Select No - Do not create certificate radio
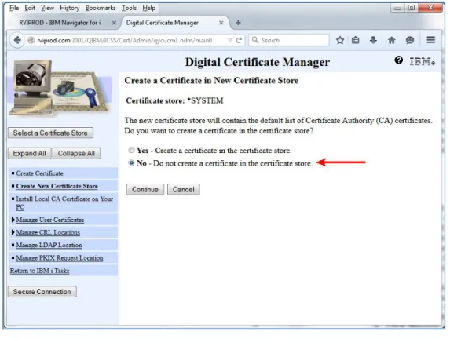 click(x=131, y=163)
